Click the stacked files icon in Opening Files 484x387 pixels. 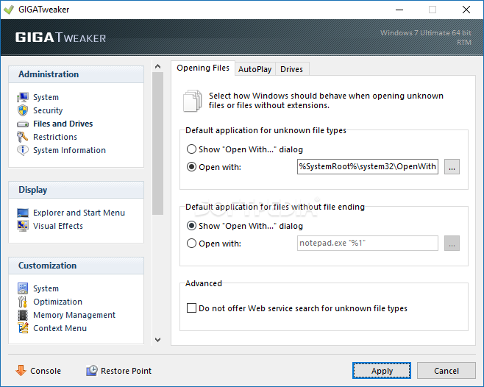coord(193,101)
